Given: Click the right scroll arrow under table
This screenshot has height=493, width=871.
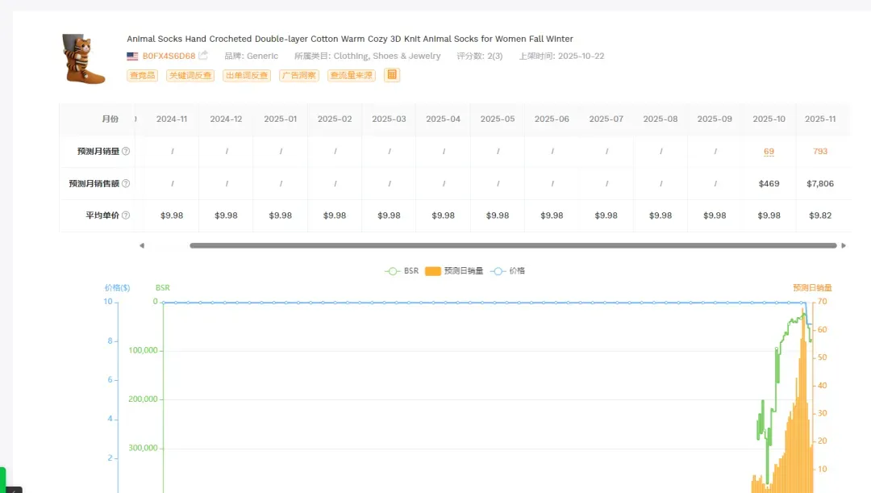Looking at the screenshot, I should [844, 245].
